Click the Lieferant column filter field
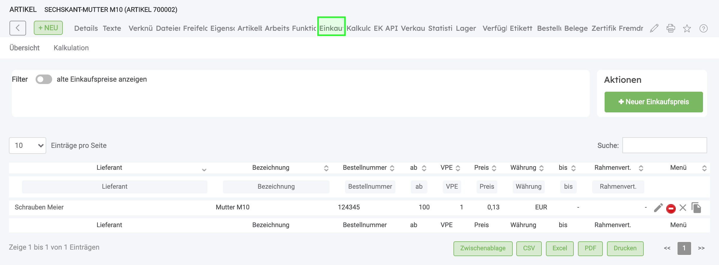Image resolution: width=719 pixels, height=265 pixels. pos(115,187)
